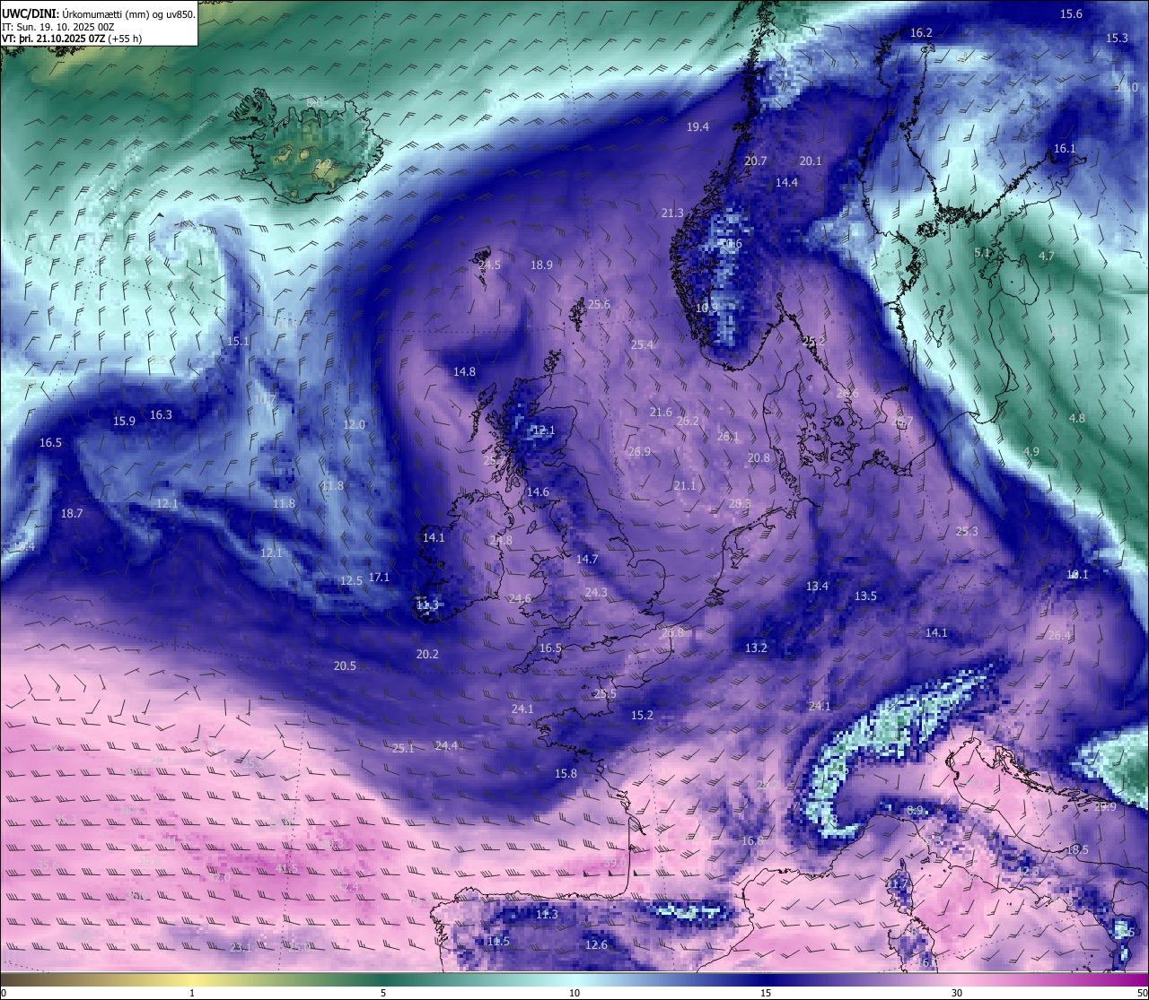Screen dimensions: 1149x1000
Task: Click the map value '4.7'
Action: pos(1047,256)
